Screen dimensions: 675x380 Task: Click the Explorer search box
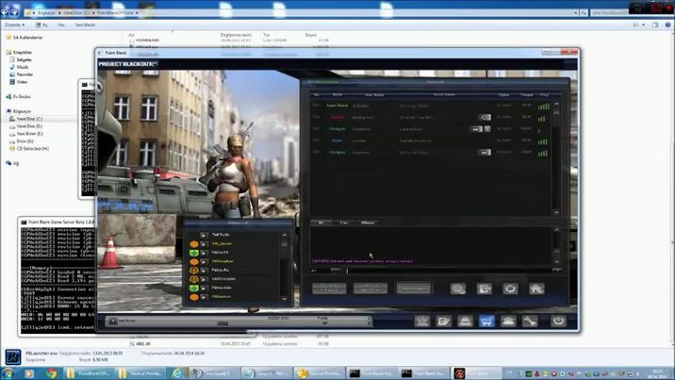coord(611,13)
